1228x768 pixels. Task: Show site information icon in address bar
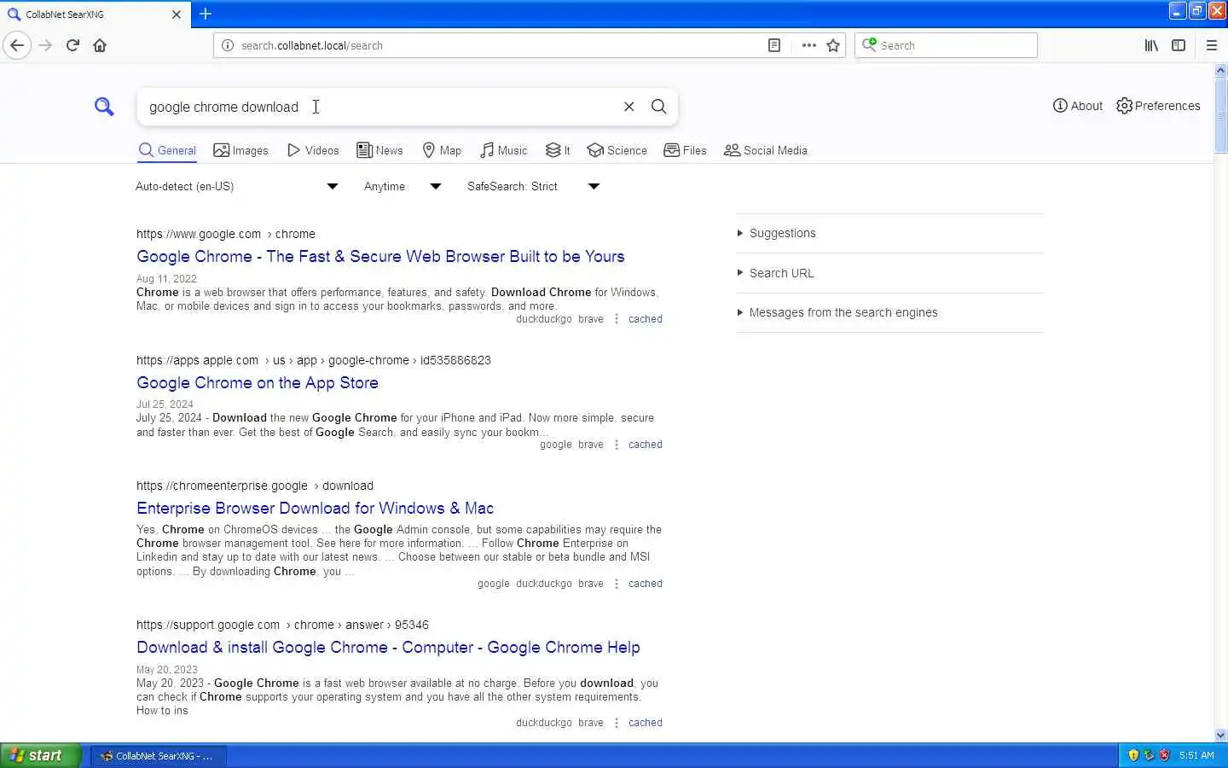coord(228,45)
